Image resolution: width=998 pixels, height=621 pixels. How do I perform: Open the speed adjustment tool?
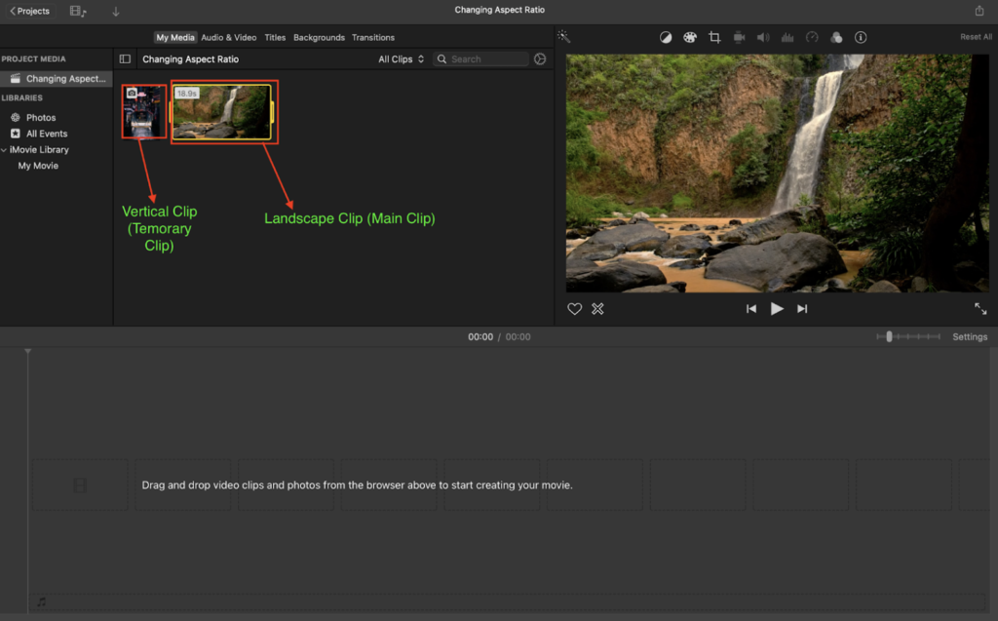(812, 37)
